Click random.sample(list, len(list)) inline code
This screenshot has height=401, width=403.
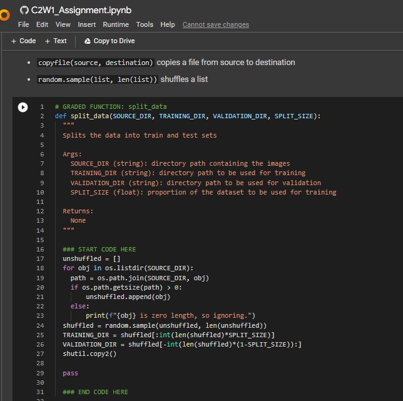point(98,79)
